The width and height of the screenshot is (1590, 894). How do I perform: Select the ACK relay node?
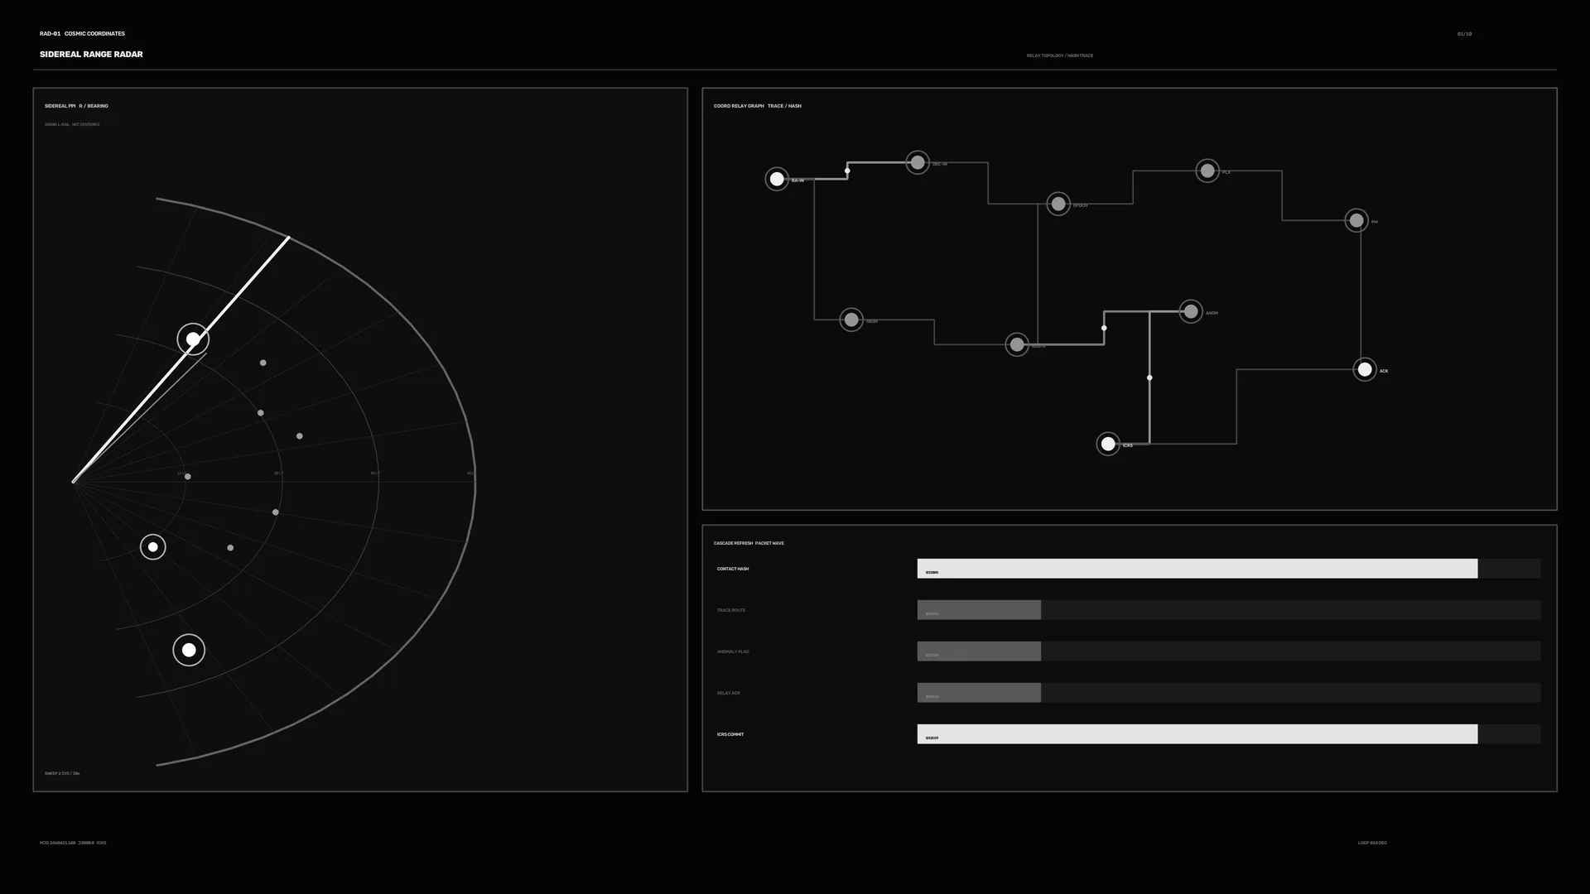coord(1365,369)
